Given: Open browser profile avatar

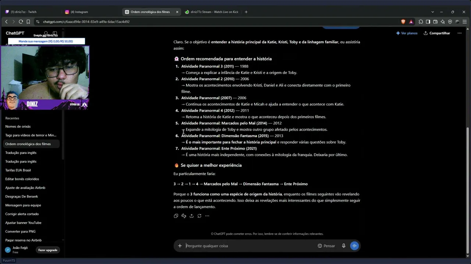Looking at the screenshot, I should (457, 22).
